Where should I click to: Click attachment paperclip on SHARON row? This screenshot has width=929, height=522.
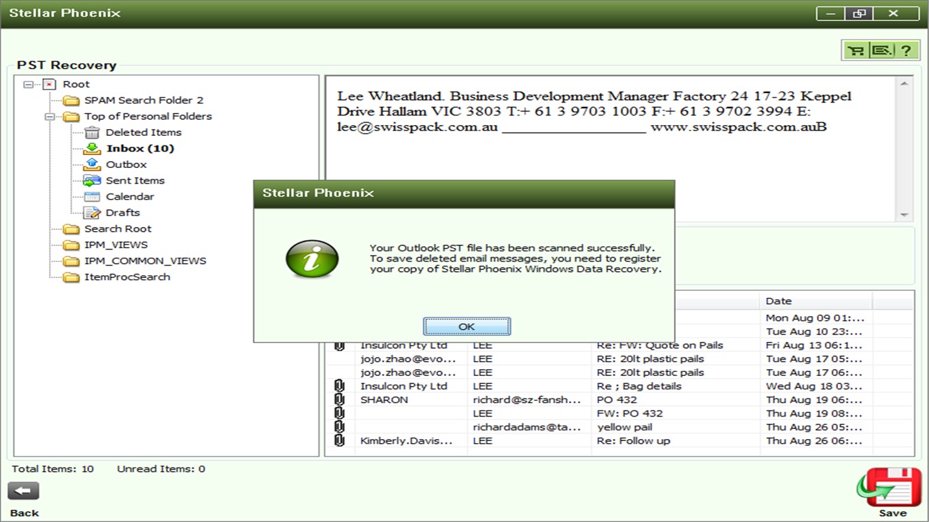click(x=339, y=400)
